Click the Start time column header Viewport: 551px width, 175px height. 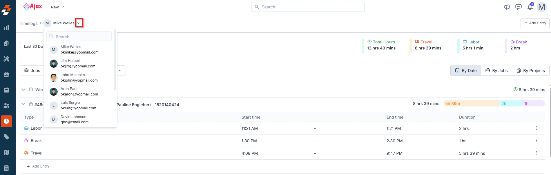coord(251,117)
